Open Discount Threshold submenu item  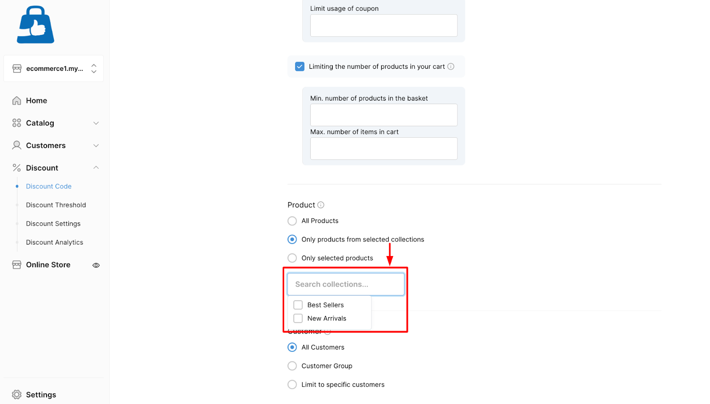(x=56, y=205)
